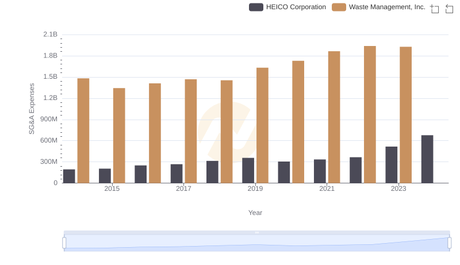Click left handle of the zoom slider
The width and height of the screenshot is (460, 265).
[64, 243]
